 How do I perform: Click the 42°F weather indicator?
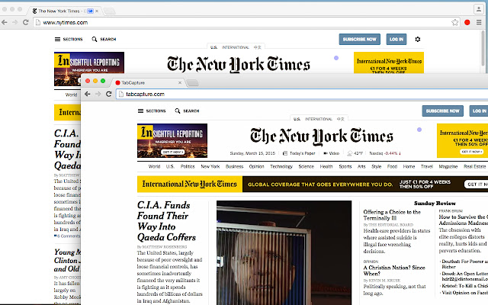(x=355, y=153)
